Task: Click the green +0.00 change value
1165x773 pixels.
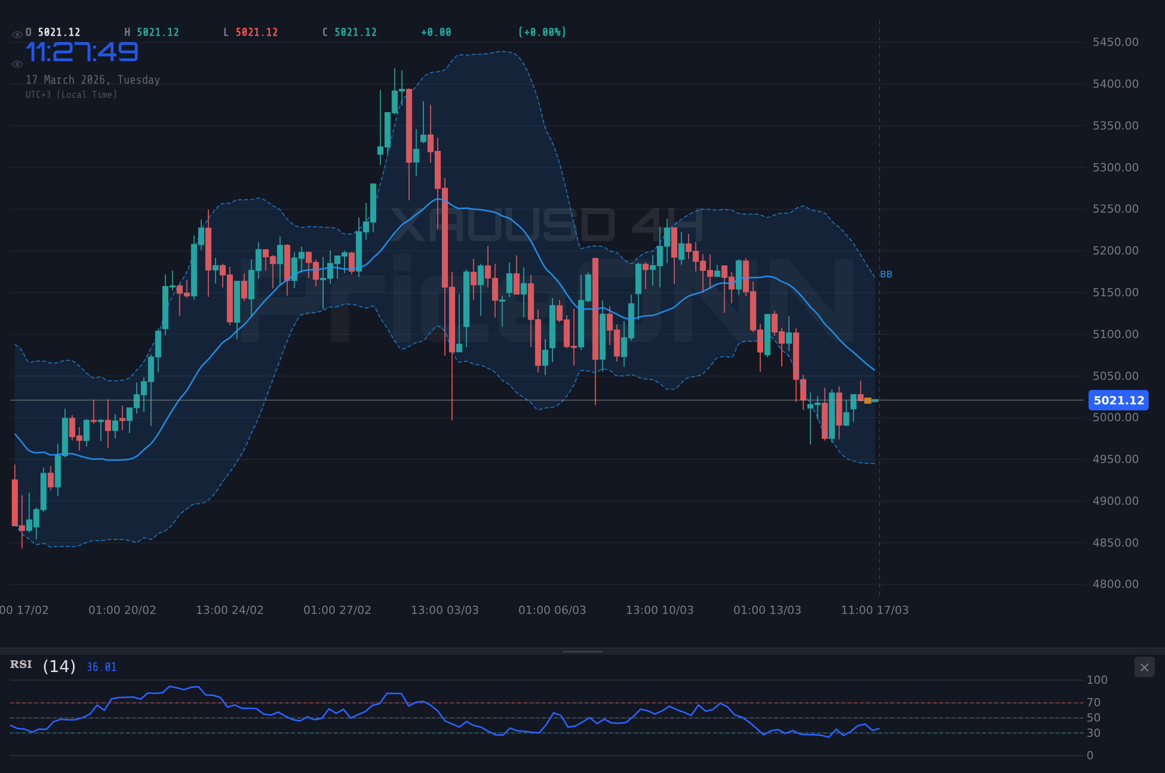Action: [435, 32]
